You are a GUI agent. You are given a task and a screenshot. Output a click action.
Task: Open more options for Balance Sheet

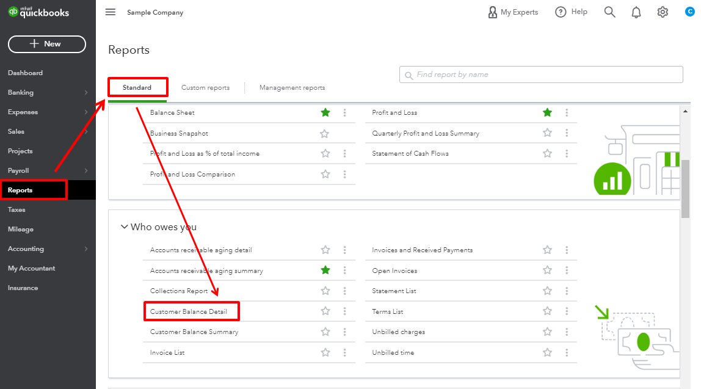click(x=344, y=113)
